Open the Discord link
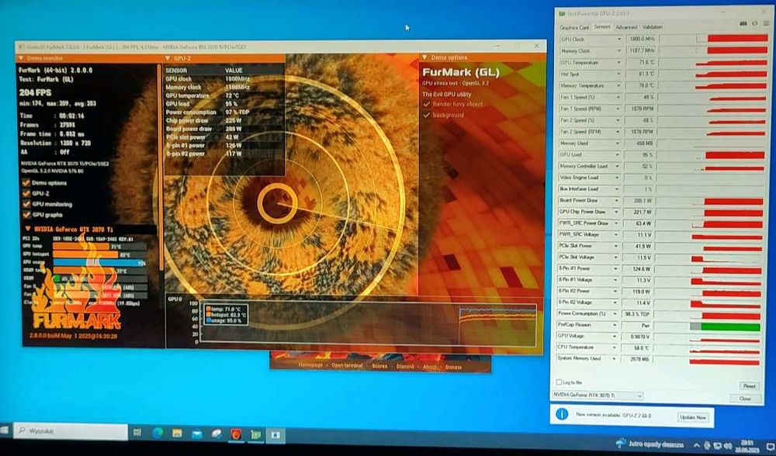This screenshot has height=456, width=776. [405, 367]
